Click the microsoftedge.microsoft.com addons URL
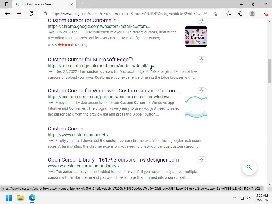Viewport: 272px width, 204px height. (x=99, y=66)
